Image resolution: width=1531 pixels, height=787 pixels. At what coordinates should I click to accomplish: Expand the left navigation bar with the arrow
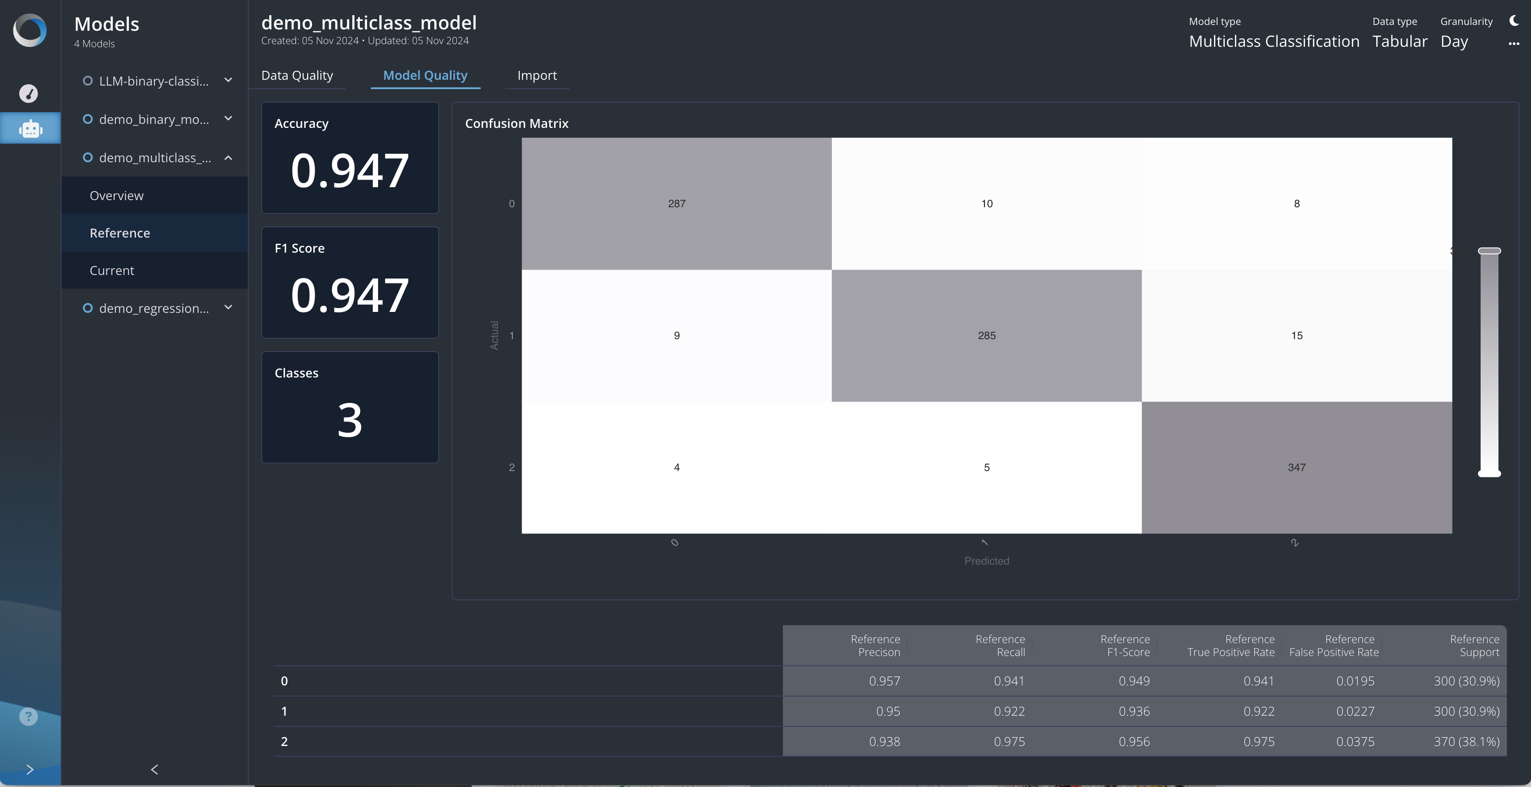coord(30,770)
